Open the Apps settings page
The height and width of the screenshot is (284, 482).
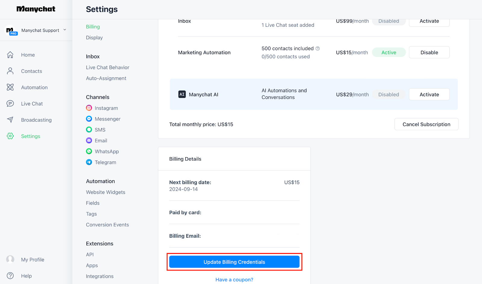(x=92, y=265)
